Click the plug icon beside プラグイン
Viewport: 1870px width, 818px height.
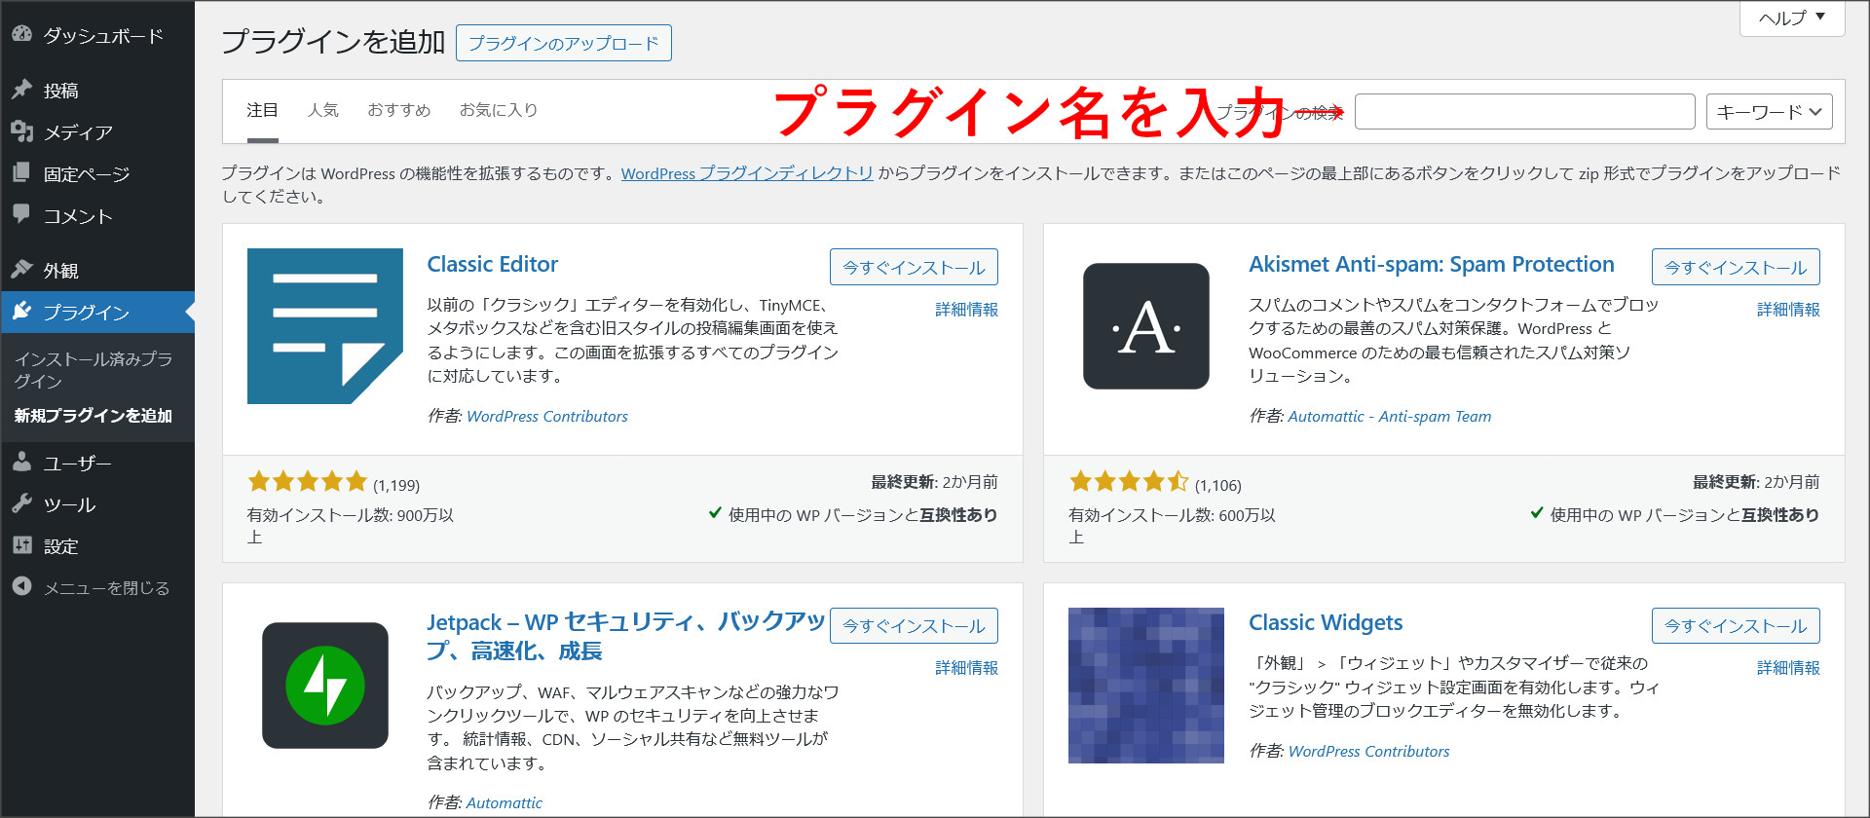pyautogui.click(x=21, y=312)
